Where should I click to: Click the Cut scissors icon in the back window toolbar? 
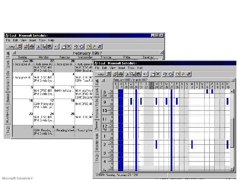coord(38,47)
